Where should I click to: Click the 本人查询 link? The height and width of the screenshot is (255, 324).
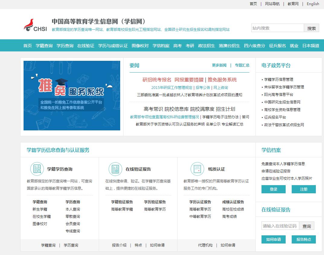point(73,209)
